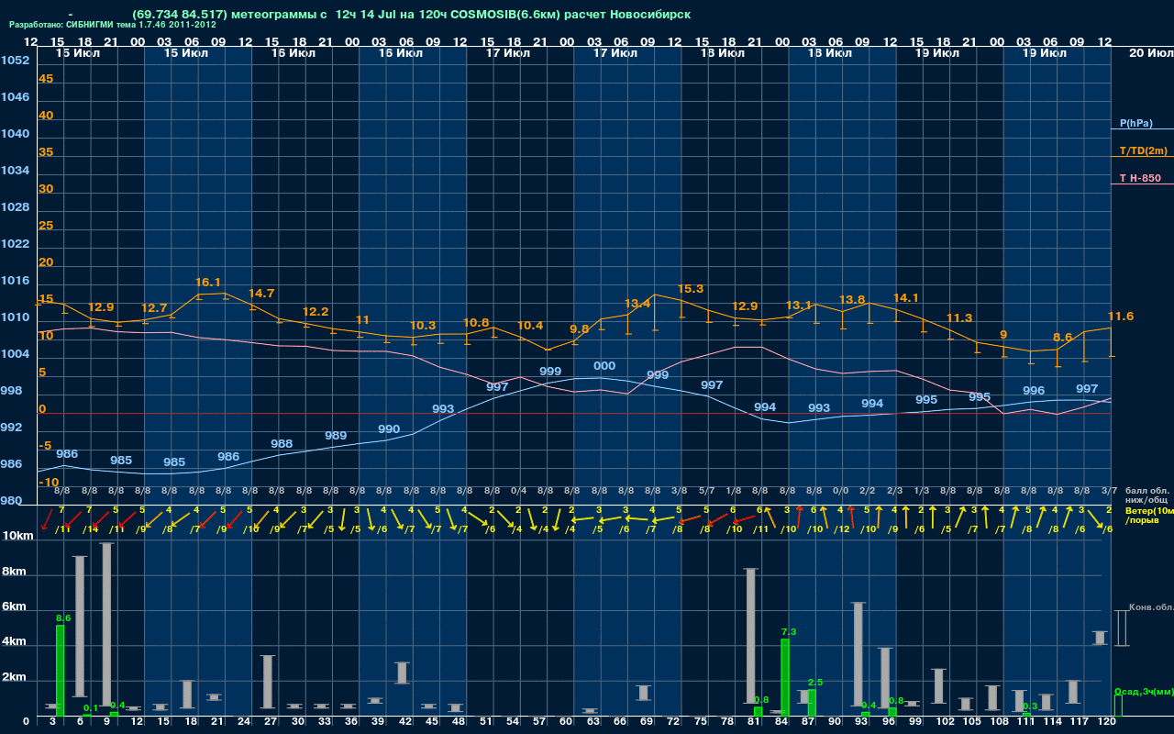Click the 13.4 temperature value
1174x734 pixels.
(637, 304)
